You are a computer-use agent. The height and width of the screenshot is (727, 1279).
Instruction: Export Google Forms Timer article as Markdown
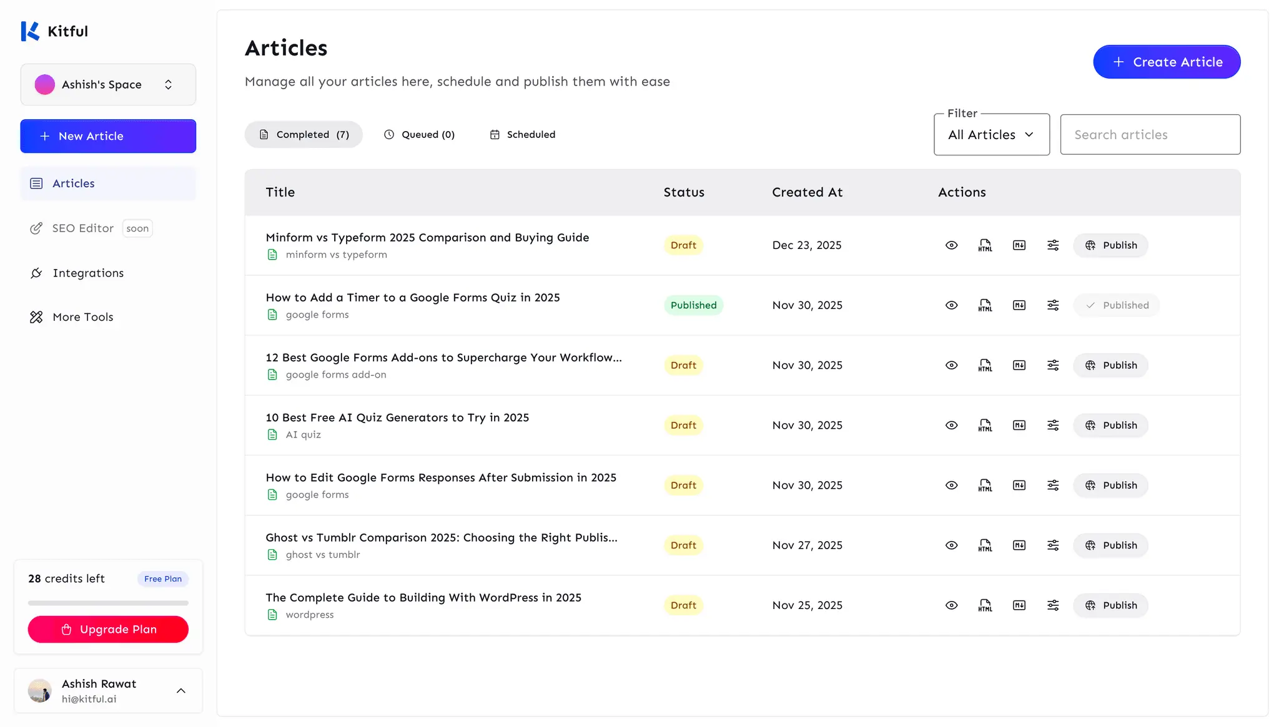click(1019, 305)
